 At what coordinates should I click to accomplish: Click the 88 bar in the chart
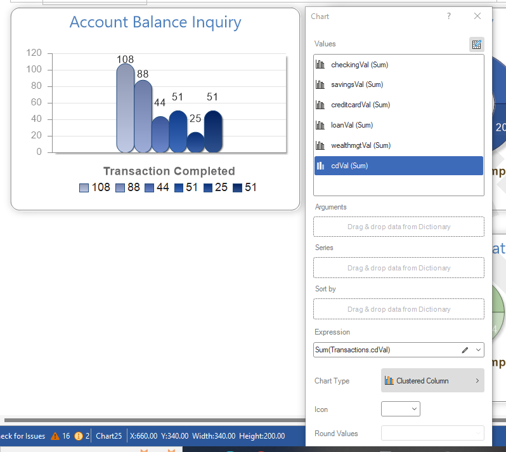tap(143, 116)
